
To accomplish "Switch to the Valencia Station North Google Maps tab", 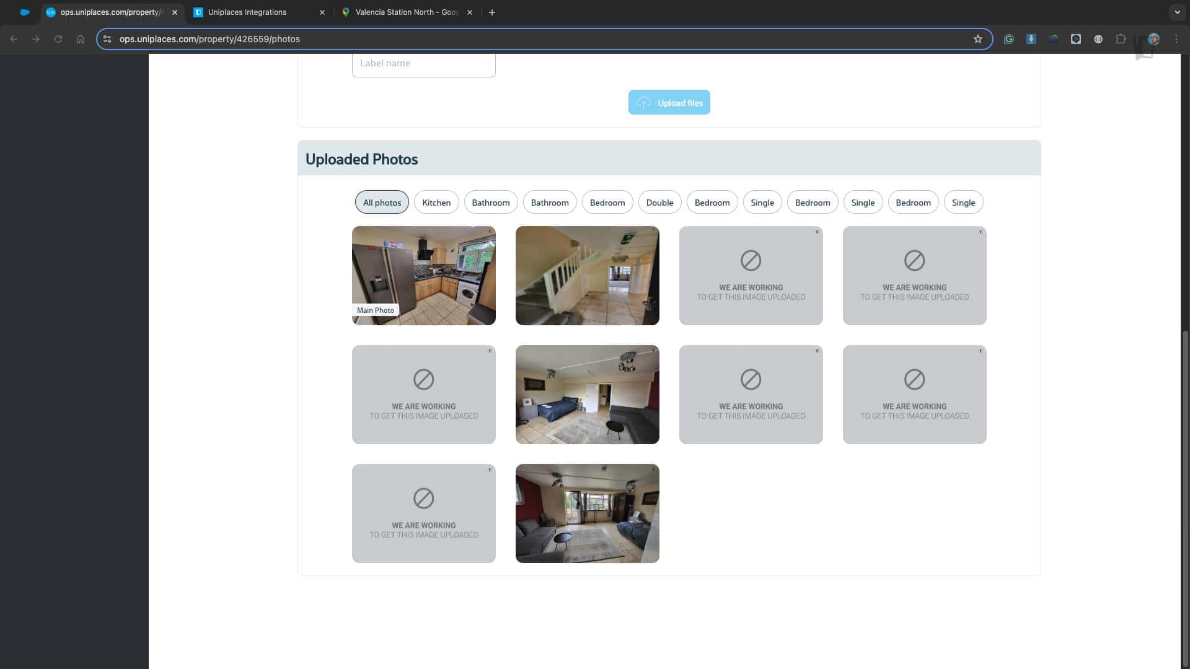I will coord(407,12).
